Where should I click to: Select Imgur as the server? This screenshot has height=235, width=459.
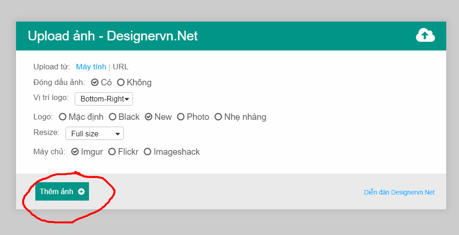coord(87,152)
